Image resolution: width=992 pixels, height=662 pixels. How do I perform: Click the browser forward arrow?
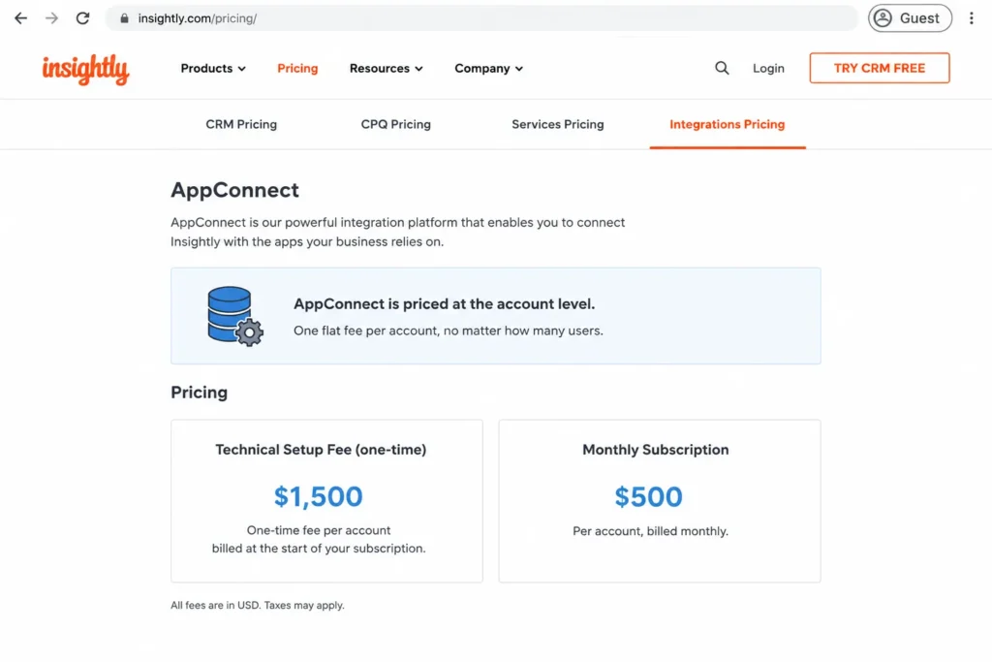tap(52, 18)
